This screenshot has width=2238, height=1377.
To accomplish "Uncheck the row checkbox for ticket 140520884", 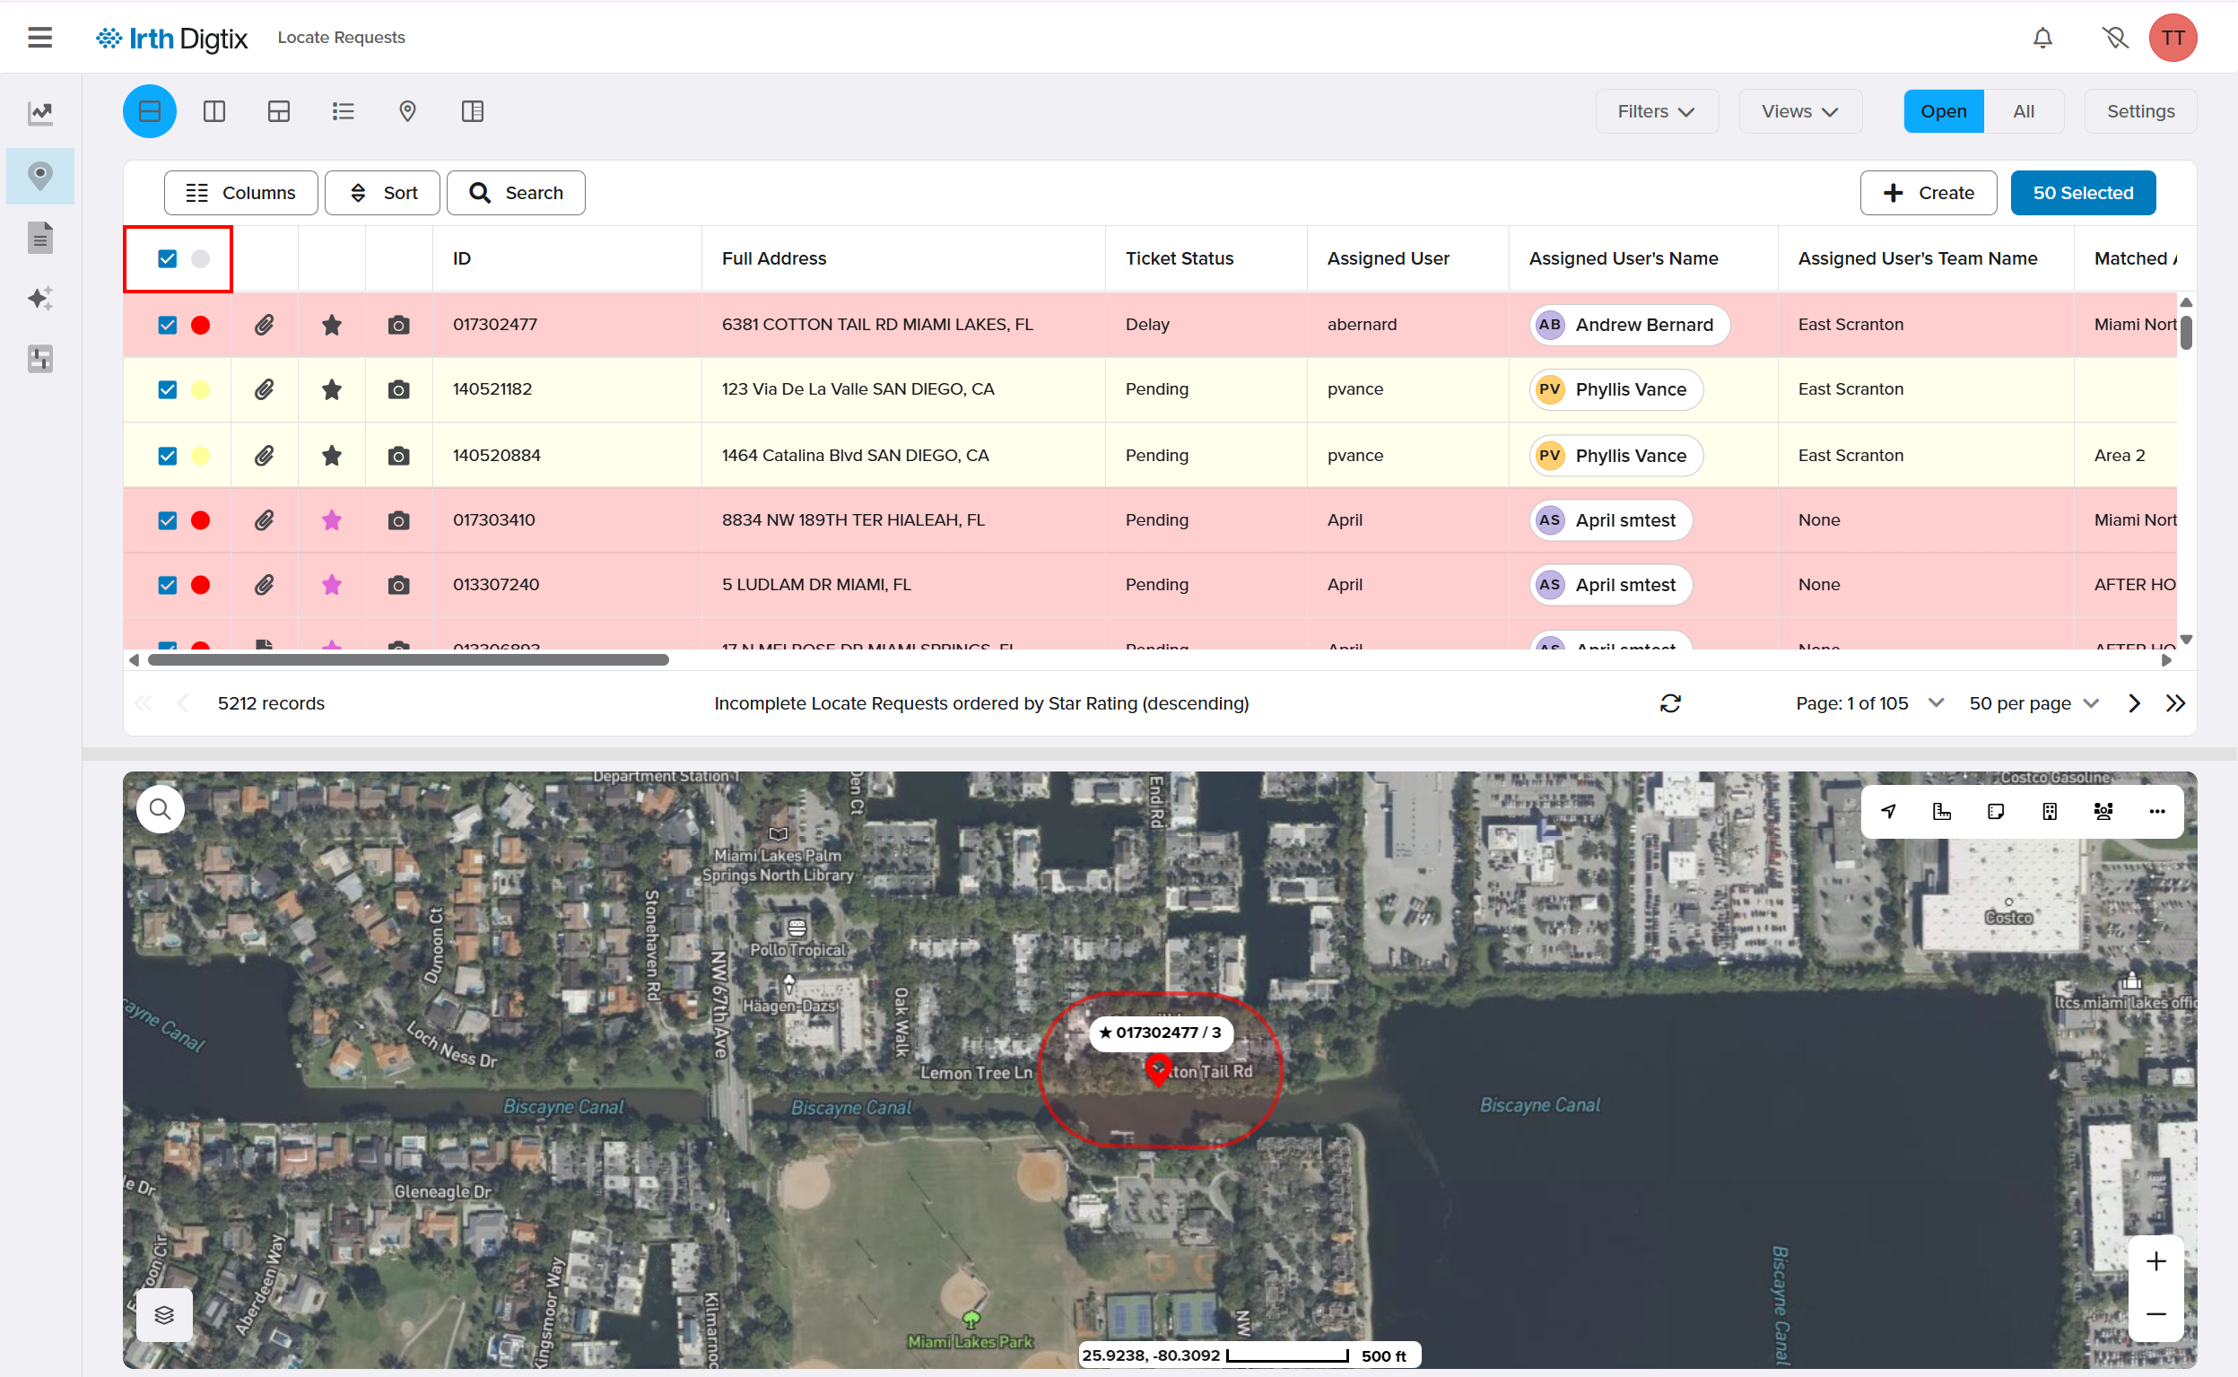I will [168, 456].
